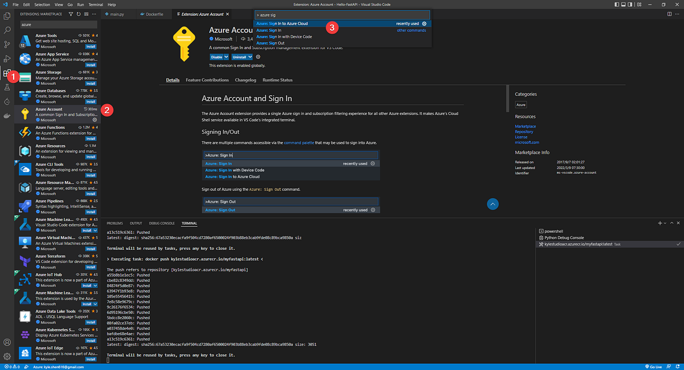Open the Accounts icon near bottom of Activity Bar
Viewport: 684px width, 370px height.
[x=7, y=342]
